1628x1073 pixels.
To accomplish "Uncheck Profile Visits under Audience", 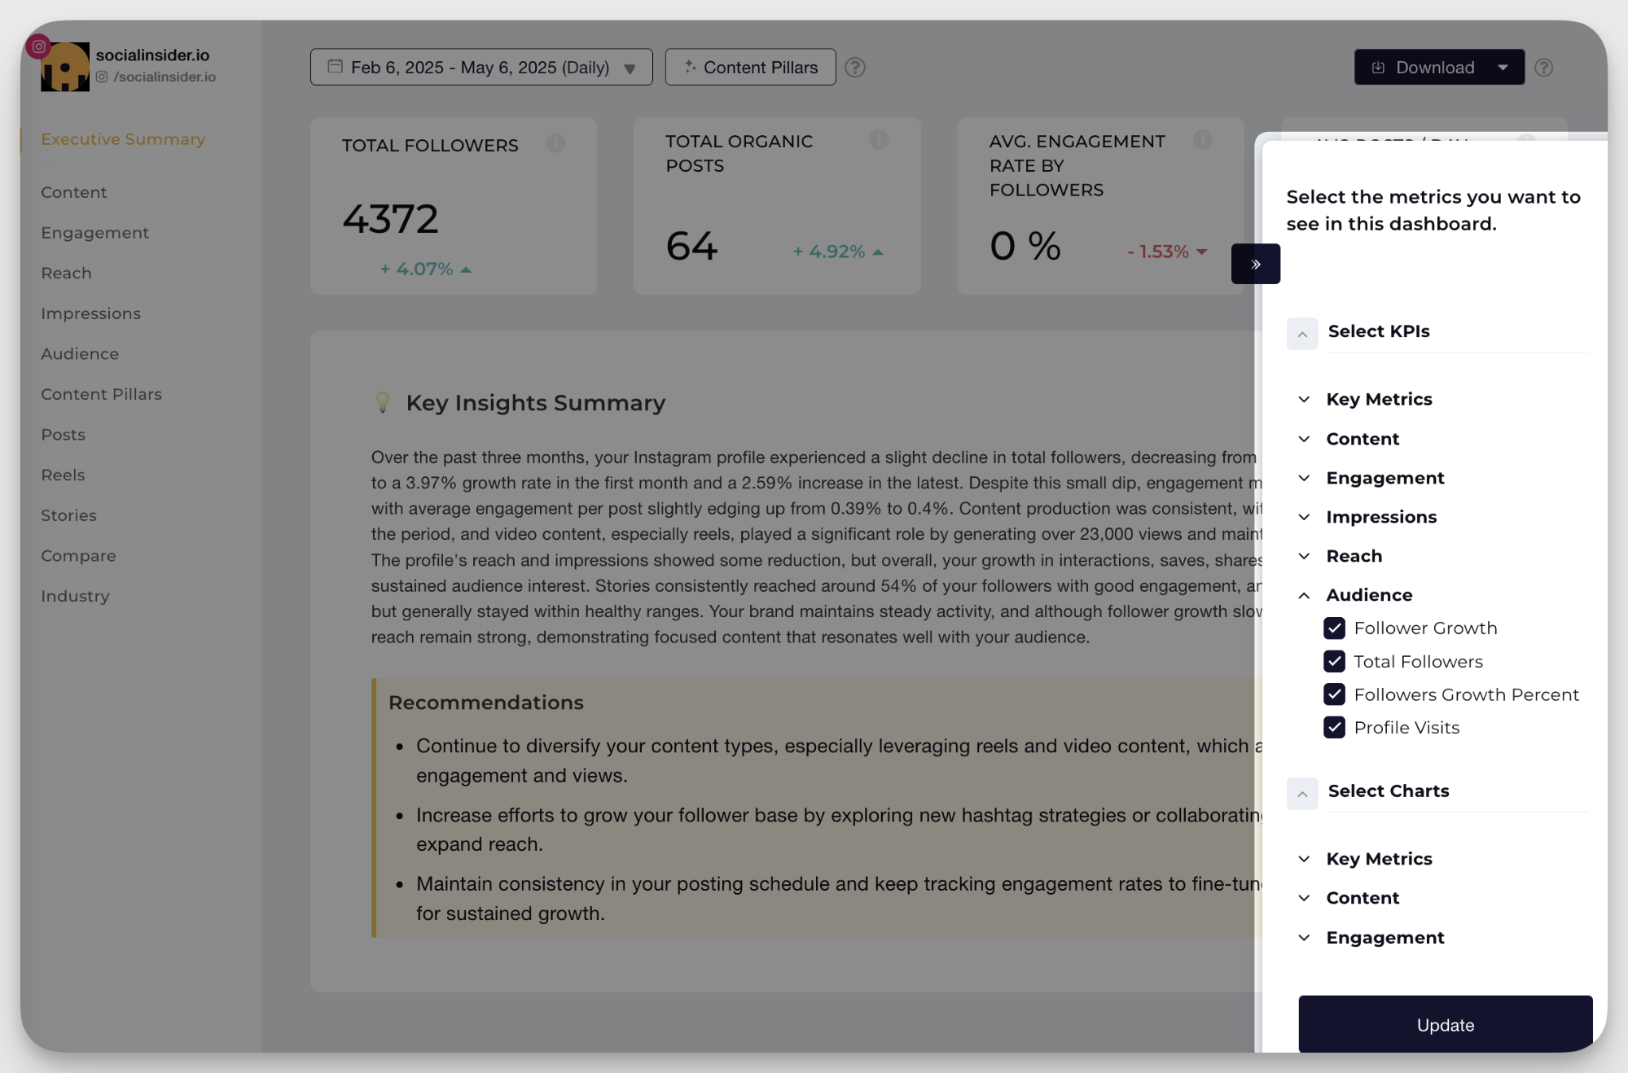I will [x=1334, y=727].
